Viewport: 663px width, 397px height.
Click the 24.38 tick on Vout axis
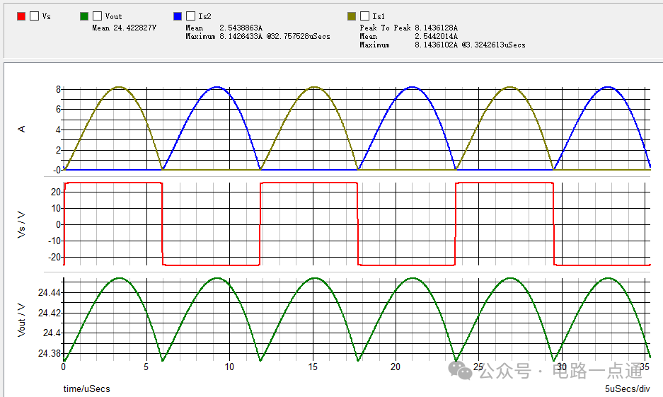click(x=50, y=353)
